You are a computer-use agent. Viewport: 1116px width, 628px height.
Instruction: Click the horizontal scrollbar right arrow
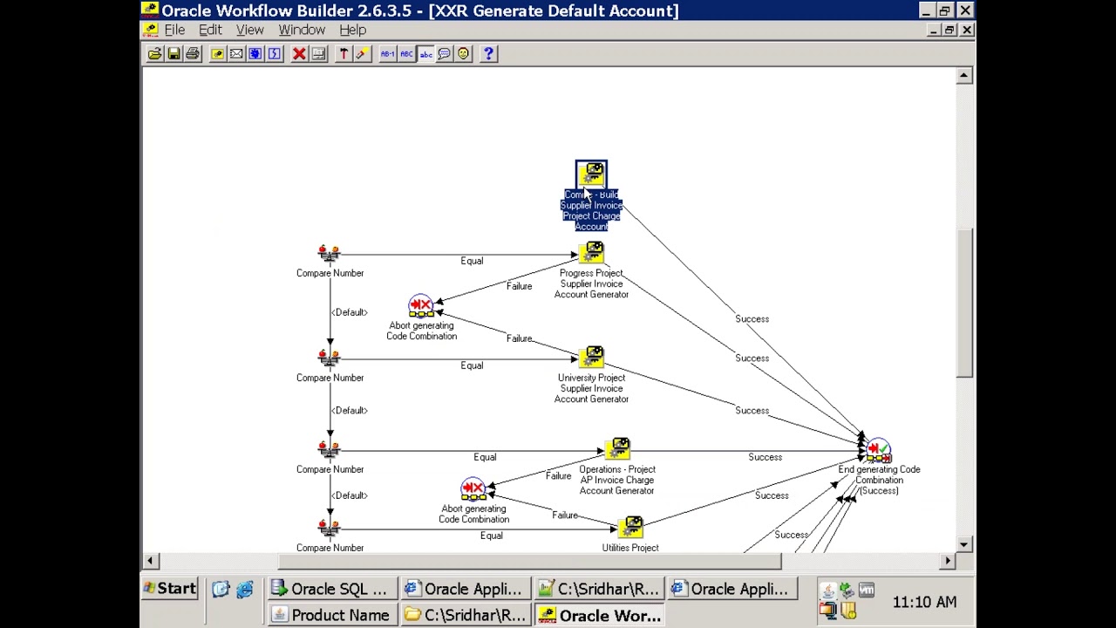[x=948, y=561]
